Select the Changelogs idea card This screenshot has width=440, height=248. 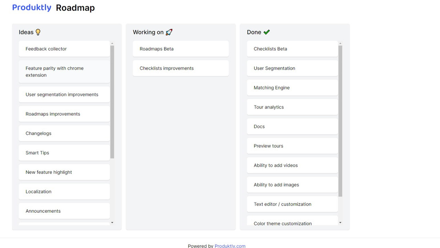[x=64, y=133]
